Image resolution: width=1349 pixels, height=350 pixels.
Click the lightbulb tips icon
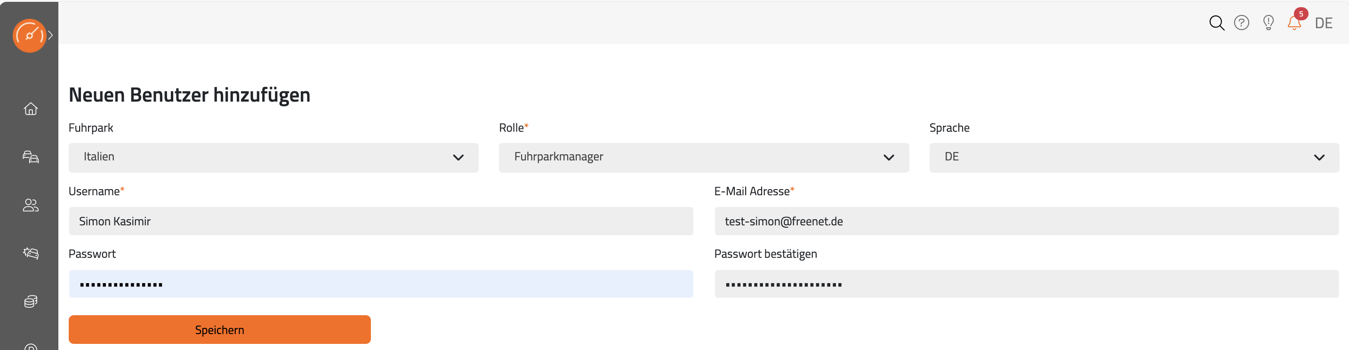[x=1269, y=23]
